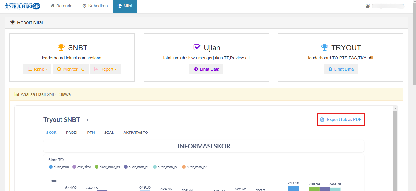Click the info icon beside Tryout SNBT
This screenshot has width=416, height=191.
87,120
